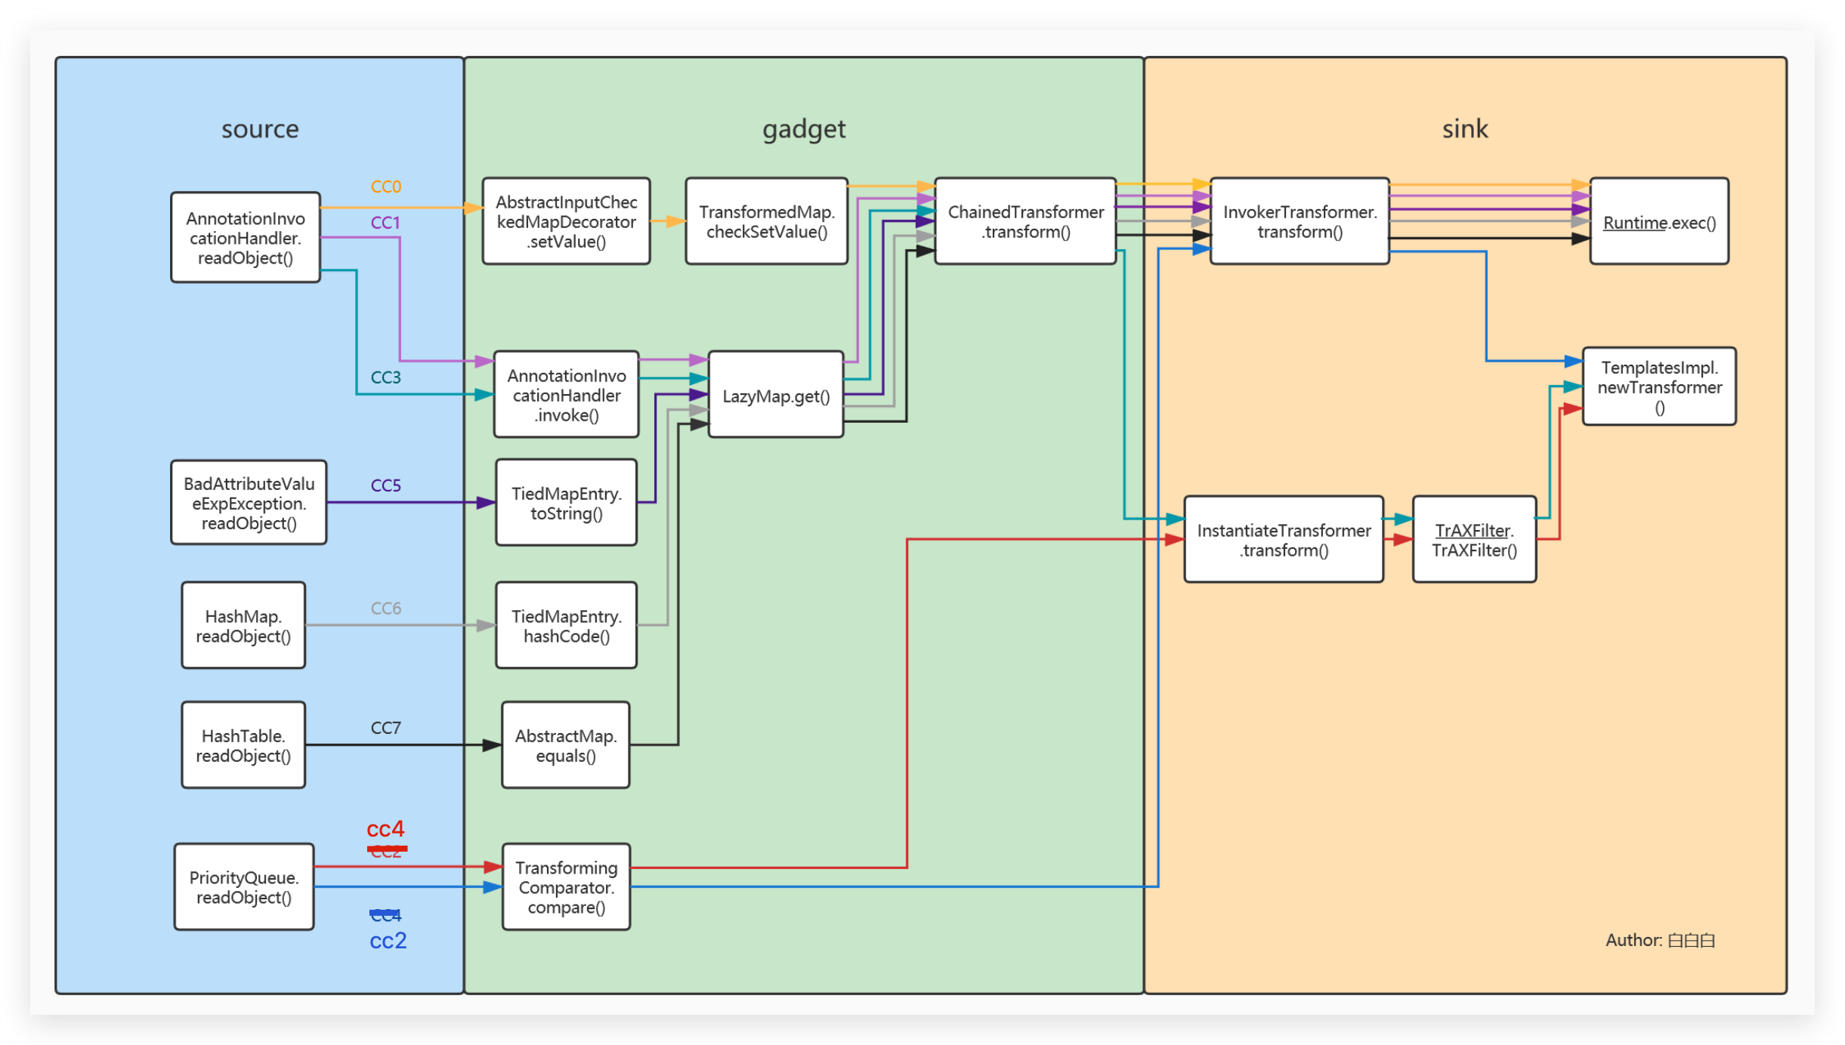Screen dimensions: 1845x1045
Task: Click the sink column heading
Action: [1465, 129]
